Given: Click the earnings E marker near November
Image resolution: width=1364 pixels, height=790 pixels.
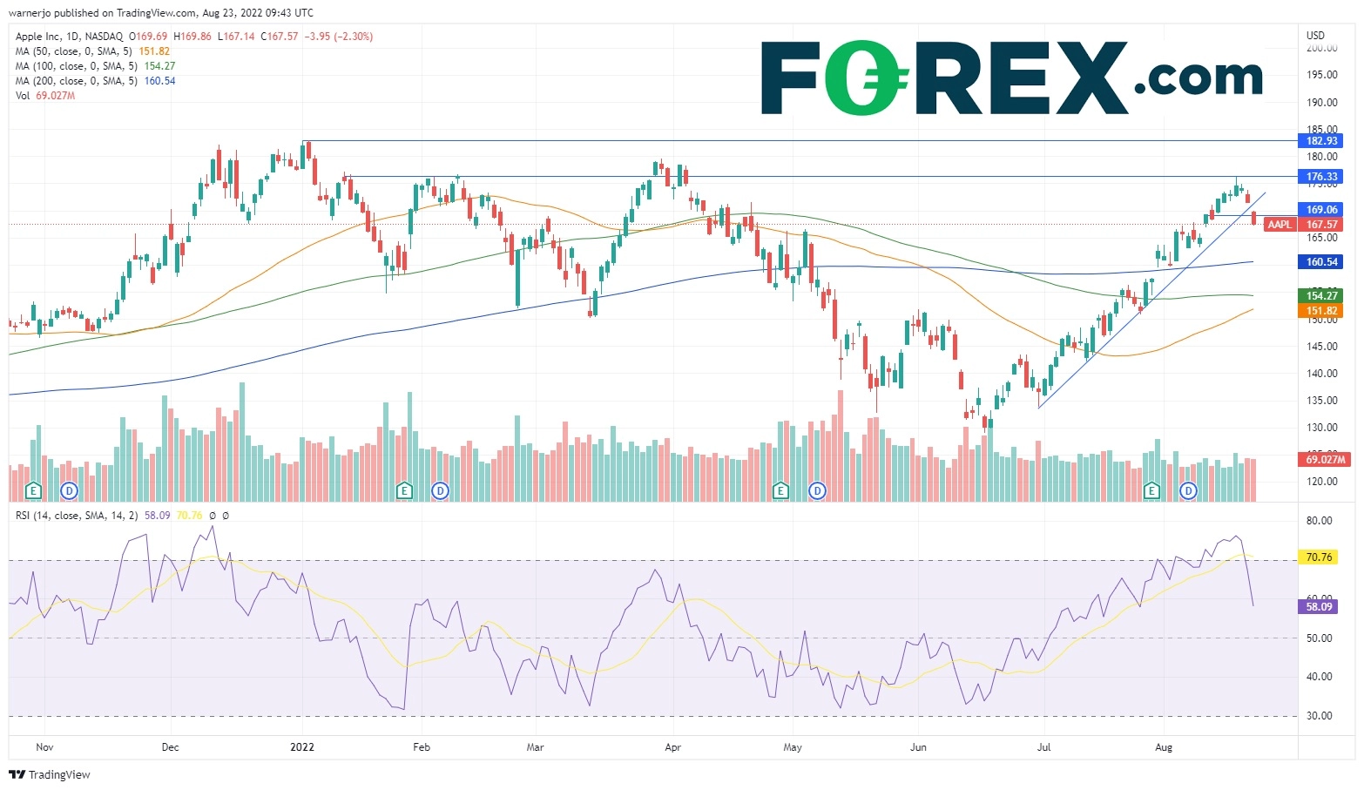Looking at the screenshot, I should click(x=33, y=490).
